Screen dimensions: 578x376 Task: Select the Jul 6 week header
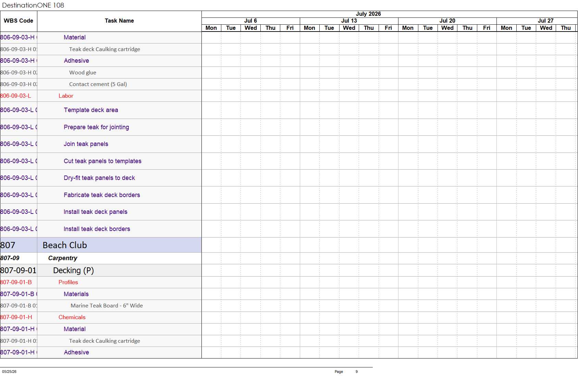coord(250,21)
